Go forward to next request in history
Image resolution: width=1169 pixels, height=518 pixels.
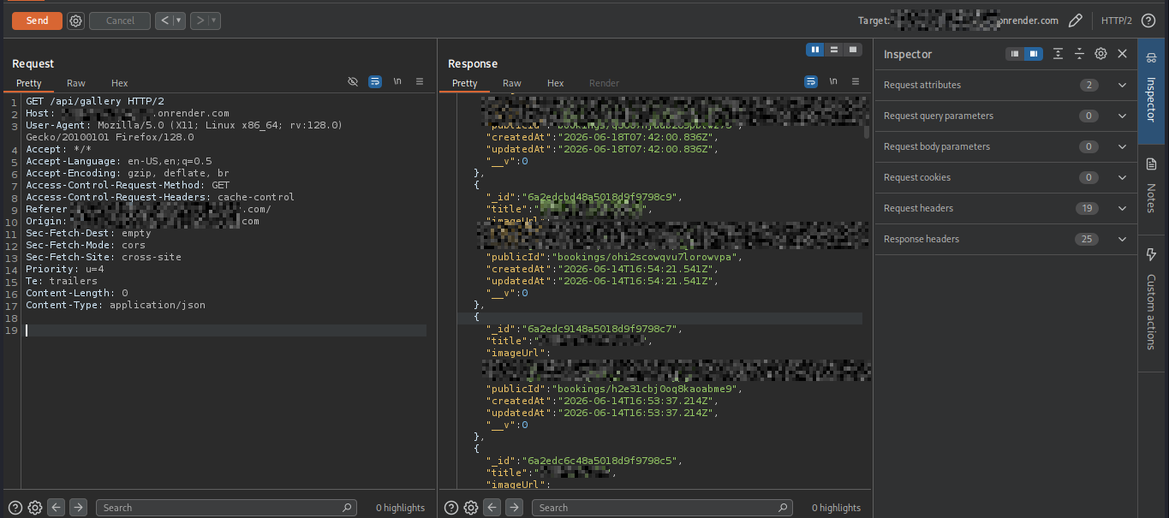(200, 21)
